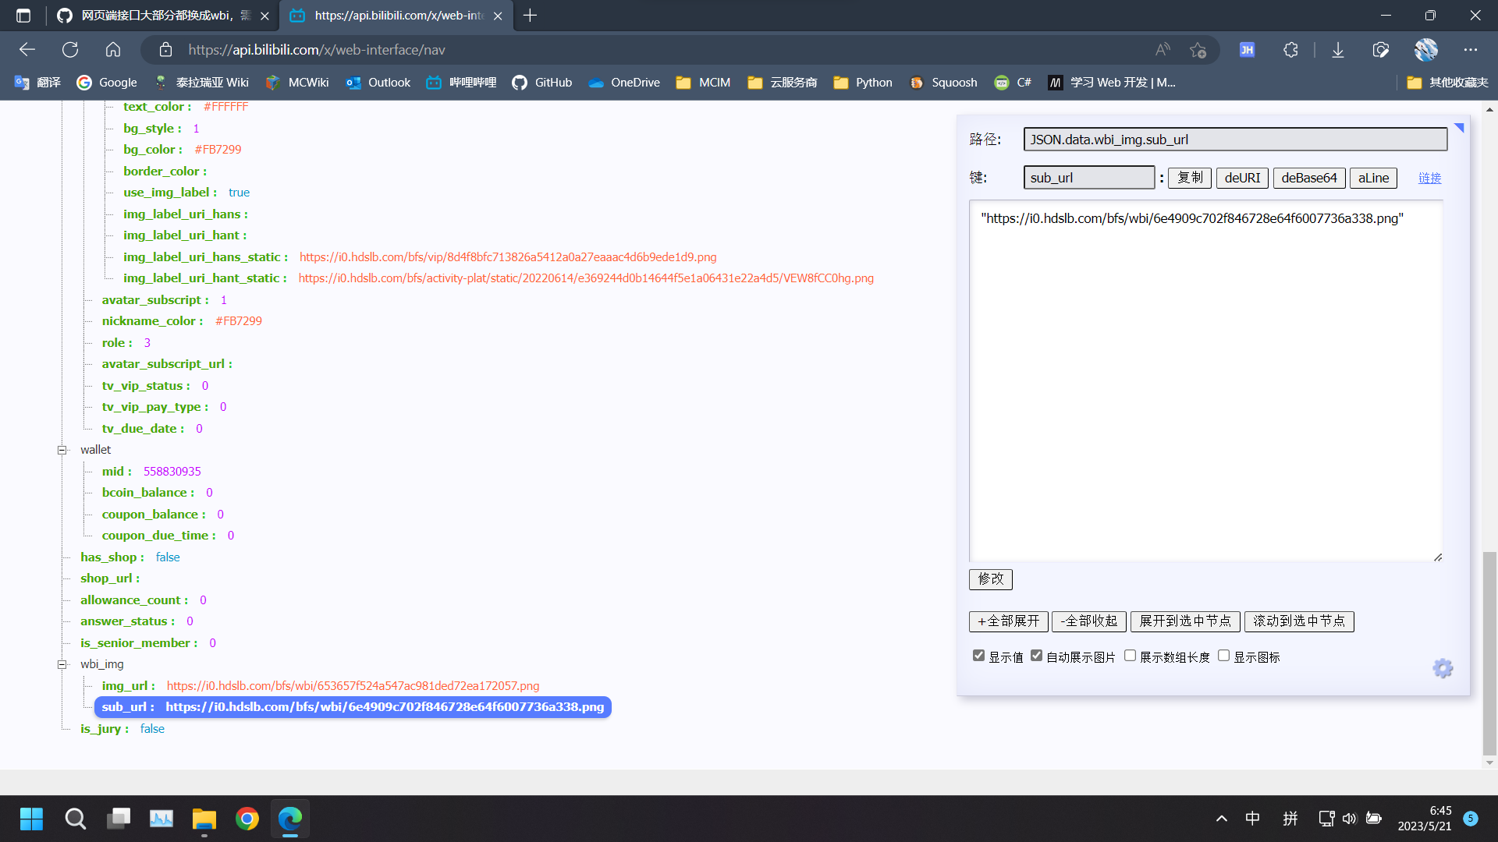Uncheck the 显示值 checkbox
The image size is (1498, 842).
(978, 656)
